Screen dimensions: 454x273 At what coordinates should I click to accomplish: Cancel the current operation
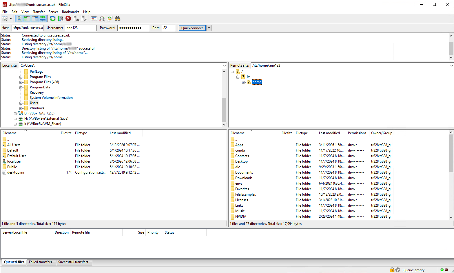68,18
